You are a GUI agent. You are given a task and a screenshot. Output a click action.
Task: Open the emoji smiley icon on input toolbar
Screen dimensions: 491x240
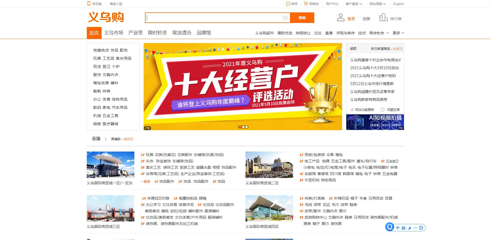tap(421, 227)
